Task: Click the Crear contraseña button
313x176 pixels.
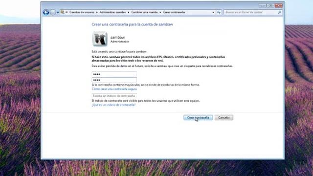Action: click(198, 117)
